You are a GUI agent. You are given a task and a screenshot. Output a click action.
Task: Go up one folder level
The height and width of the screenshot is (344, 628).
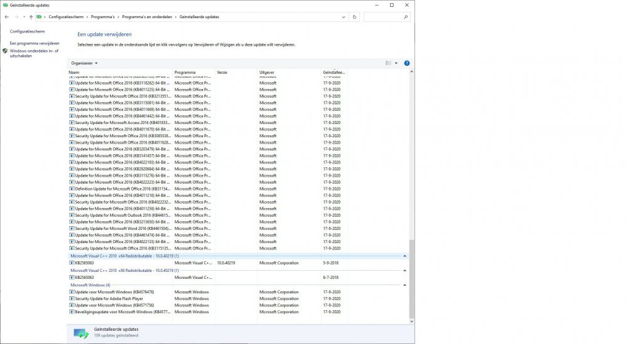[31, 17]
